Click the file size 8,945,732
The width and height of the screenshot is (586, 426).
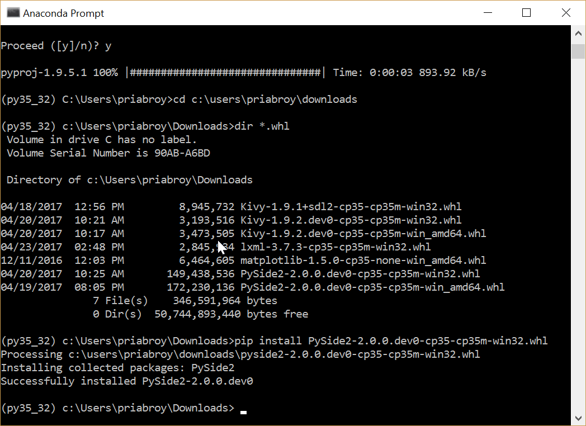pos(207,207)
